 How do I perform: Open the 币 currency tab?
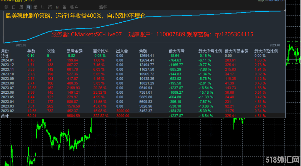click(x=50, y=7)
